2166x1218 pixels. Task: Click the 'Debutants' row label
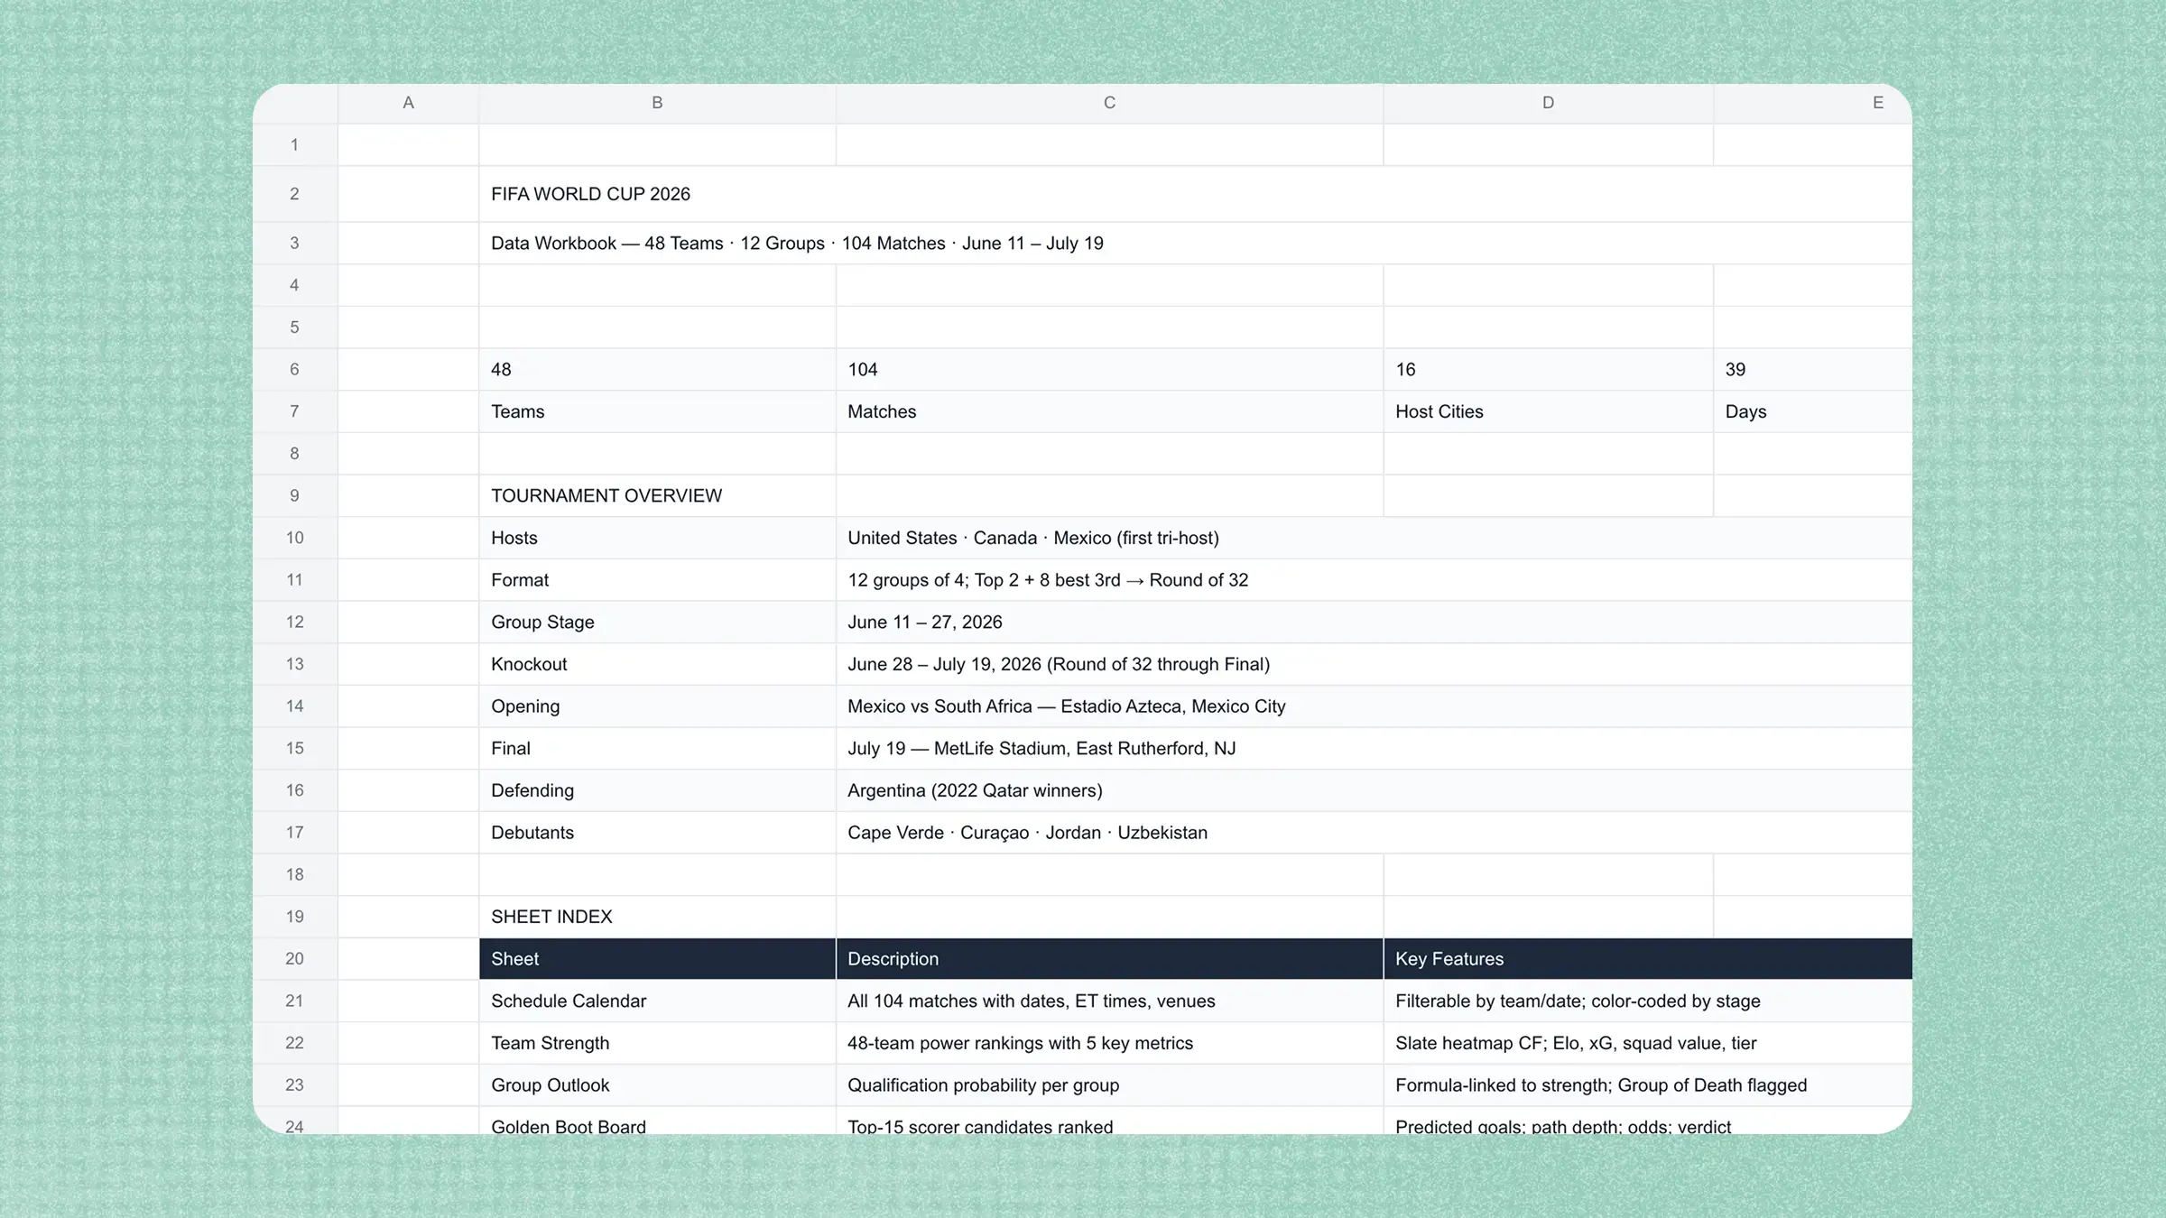coord(657,833)
